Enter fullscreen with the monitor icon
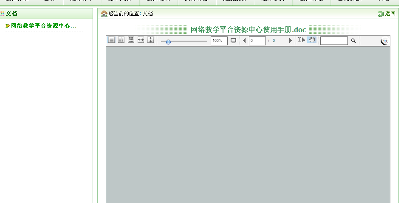 point(233,41)
